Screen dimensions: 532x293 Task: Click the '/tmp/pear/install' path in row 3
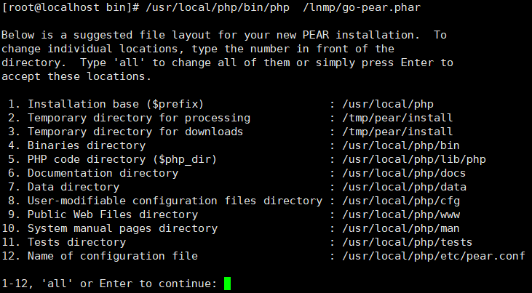[x=397, y=132]
